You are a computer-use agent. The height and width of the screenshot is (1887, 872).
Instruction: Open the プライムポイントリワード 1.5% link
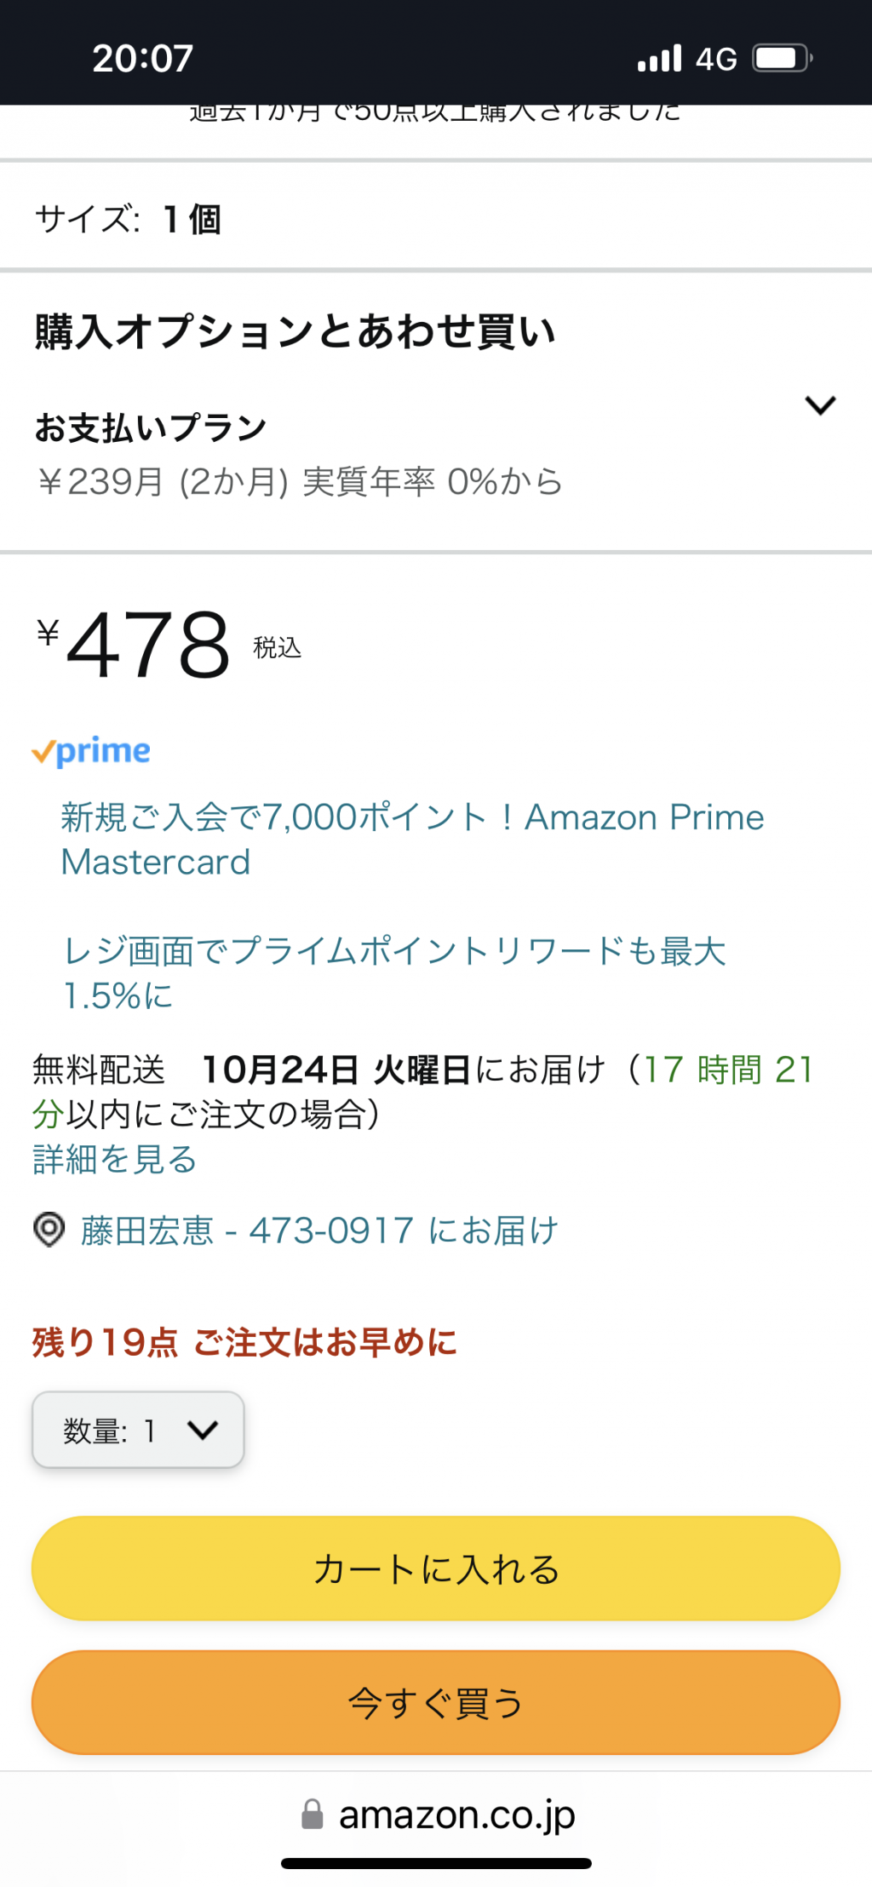tap(394, 972)
